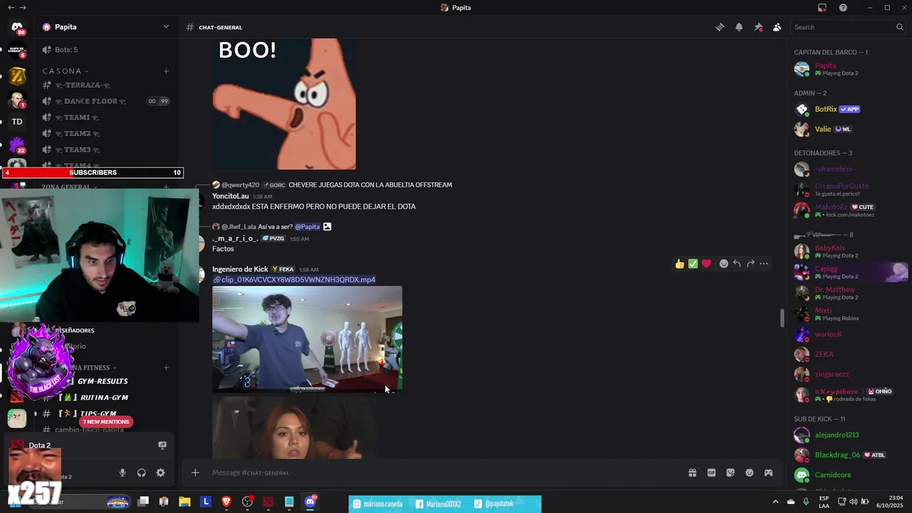The width and height of the screenshot is (912, 513).
Task: Collapse the CASONA category
Action: point(66,71)
